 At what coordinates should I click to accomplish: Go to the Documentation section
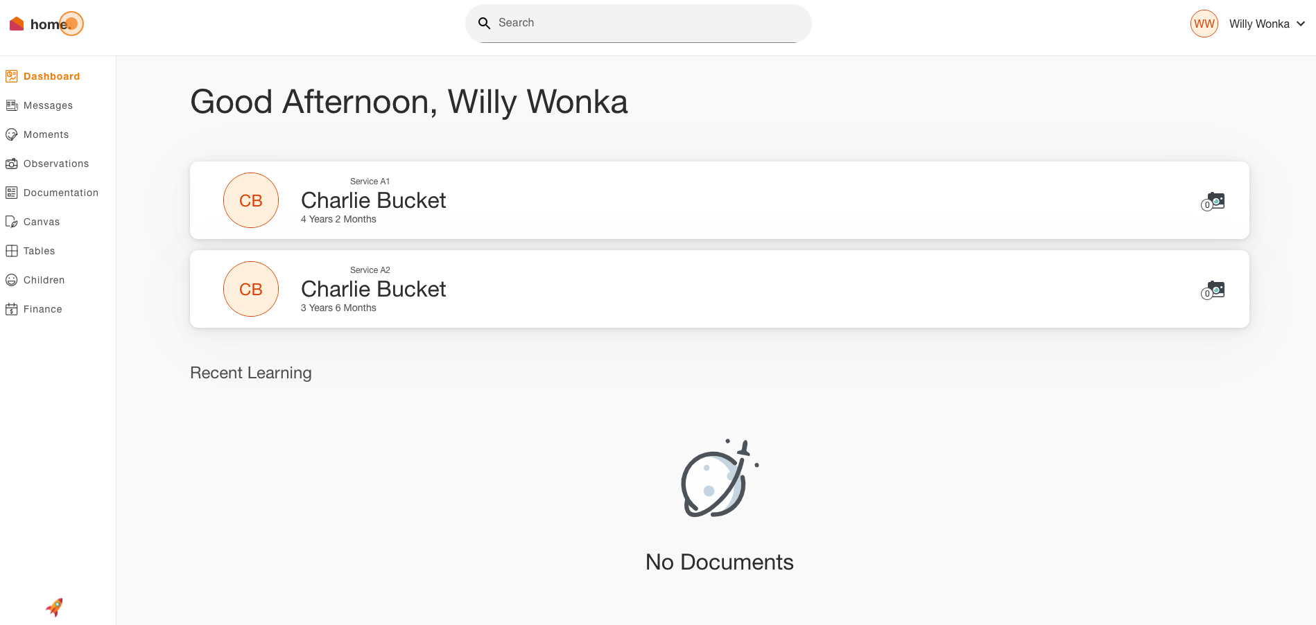coord(60,193)
